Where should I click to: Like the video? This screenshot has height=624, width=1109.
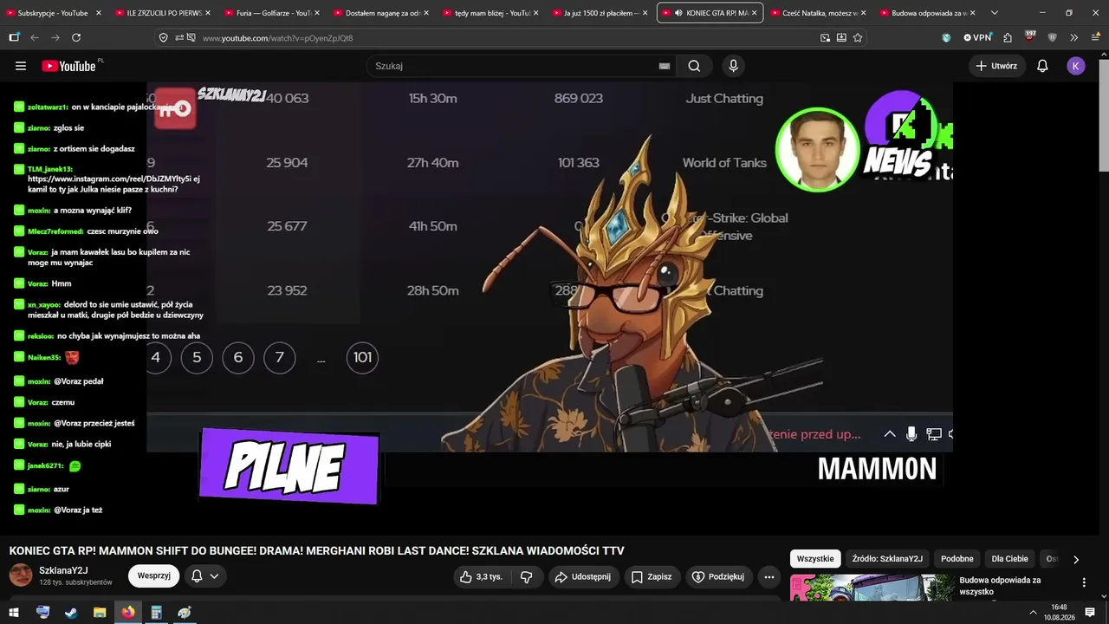click(x=481, y=577)
